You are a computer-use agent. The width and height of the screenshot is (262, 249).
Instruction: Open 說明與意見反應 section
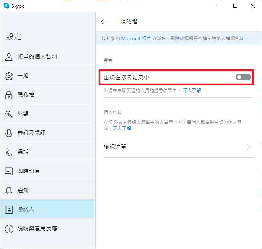click(47, 228)
